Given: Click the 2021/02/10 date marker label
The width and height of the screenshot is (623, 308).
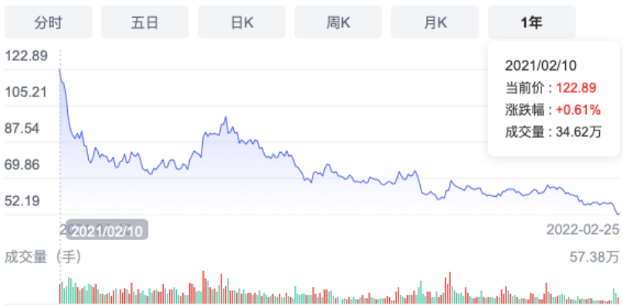Looking at the screenshot, I should tap(107, 230).
